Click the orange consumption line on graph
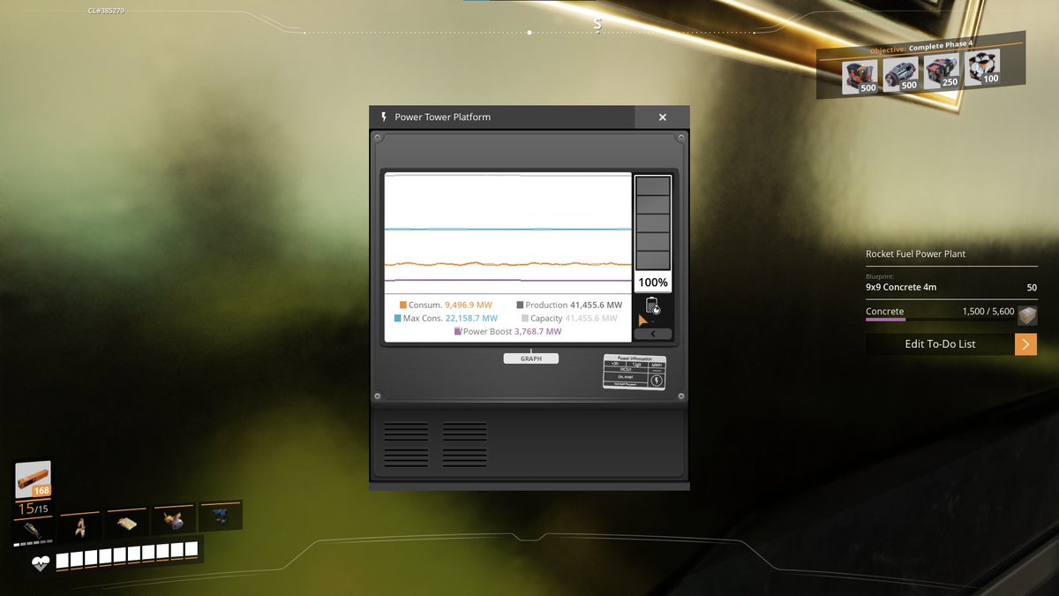The width and height of the screenshot is (1059, 596). tap(507, 264)
